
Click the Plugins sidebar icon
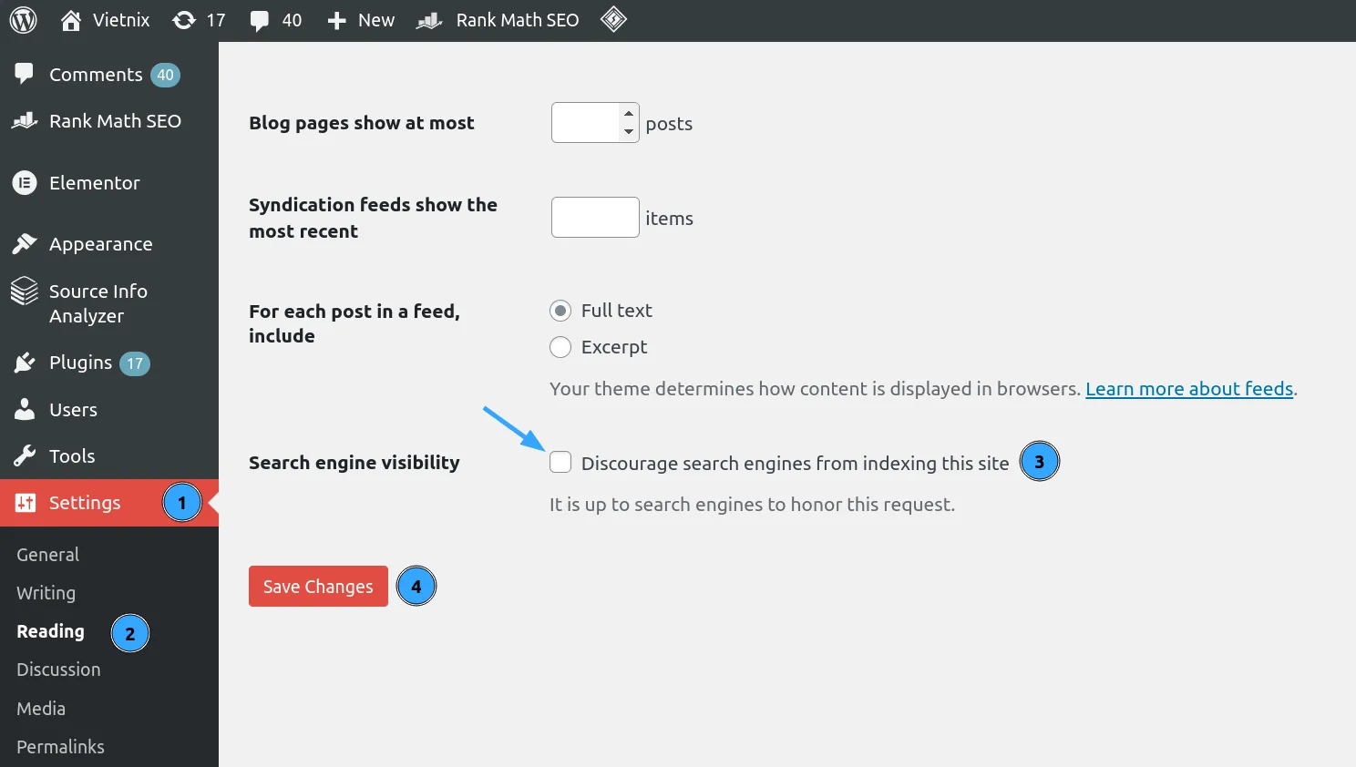point(25,363)
